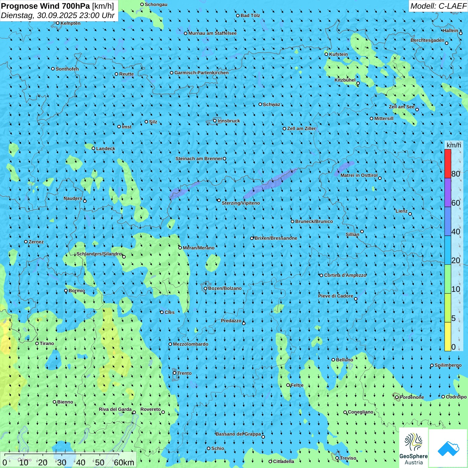Click the 'Imst' town label

coord(127,127)
